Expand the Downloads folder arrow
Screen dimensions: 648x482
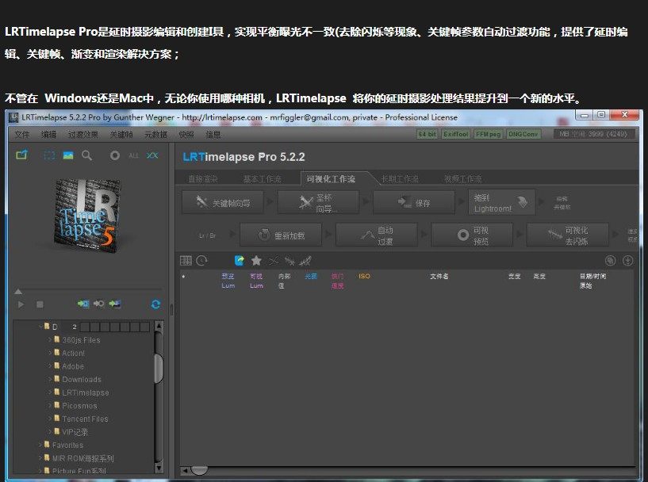(x=50, y=379)
